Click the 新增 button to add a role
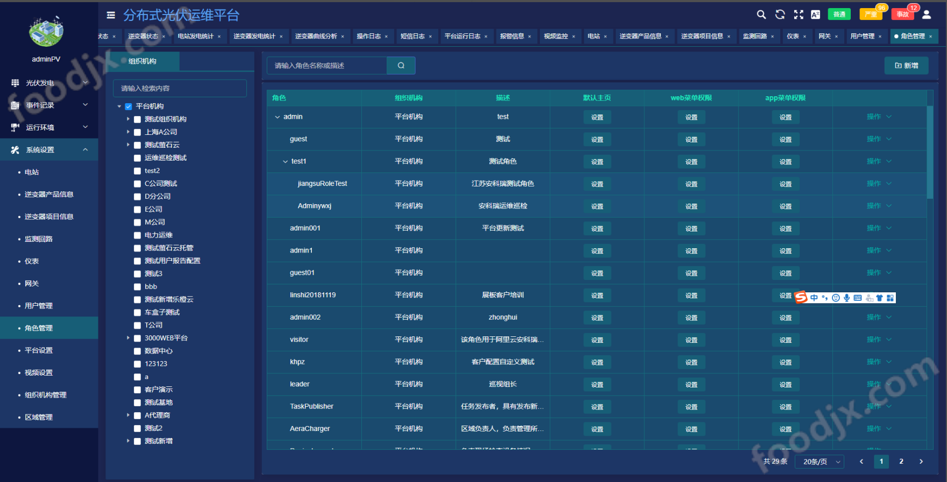The width and height of the screenshot is (947, 482). 906,66
